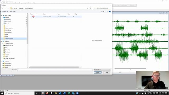The image size is (169, 95).
Task: Open the Spike2 Script menu
Action: 25,3
